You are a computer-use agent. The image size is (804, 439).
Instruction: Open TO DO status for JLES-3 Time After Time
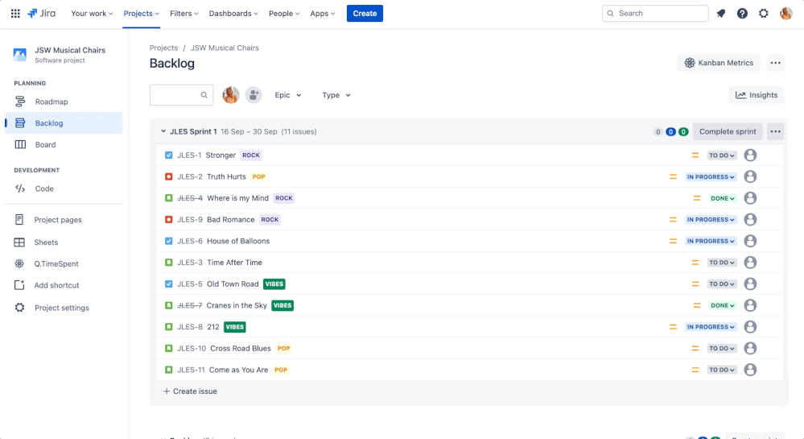[722, 263]
